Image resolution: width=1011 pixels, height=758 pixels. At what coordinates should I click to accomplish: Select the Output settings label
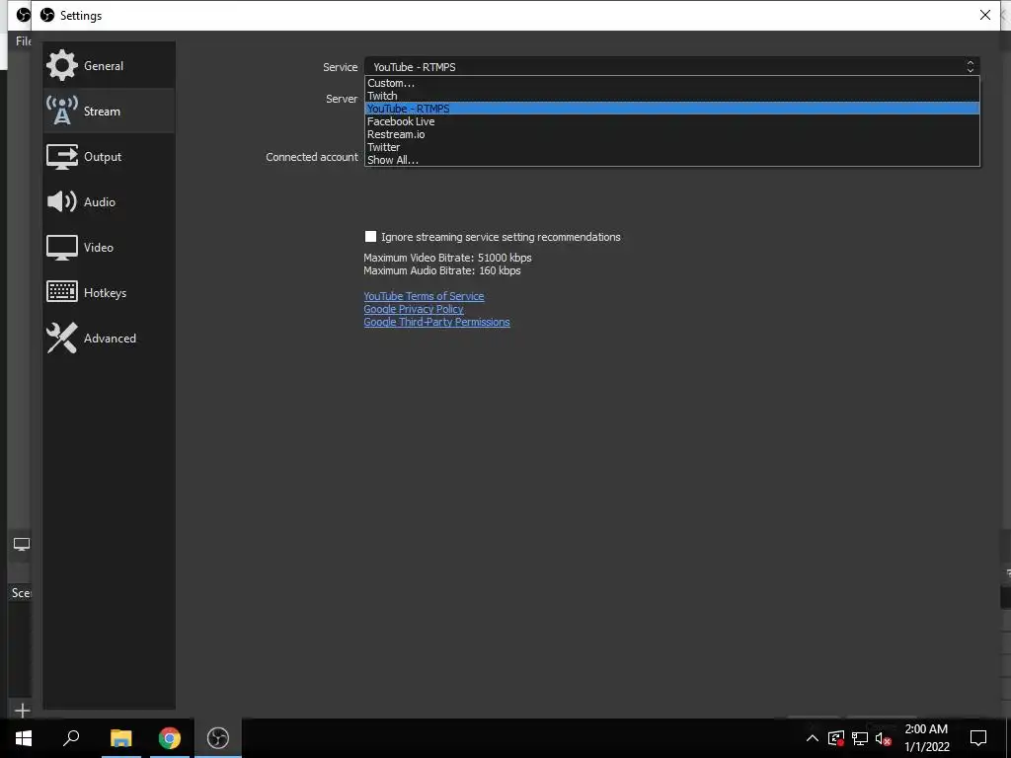click(x=103, y=157)
